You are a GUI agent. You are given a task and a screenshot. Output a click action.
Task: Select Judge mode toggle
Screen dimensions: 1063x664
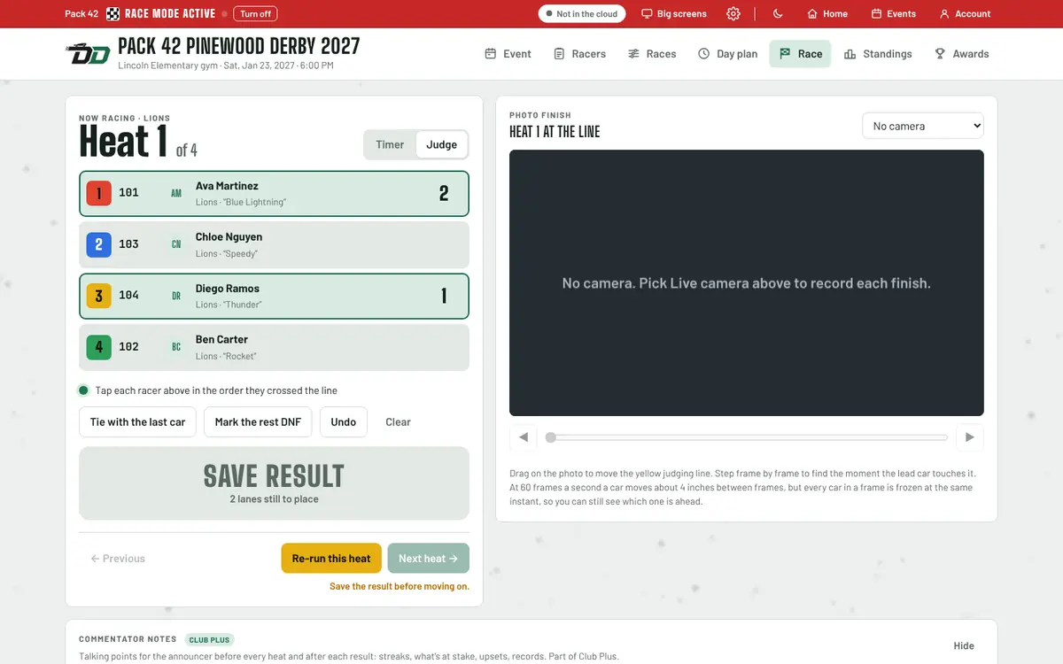tap(442, 144)
